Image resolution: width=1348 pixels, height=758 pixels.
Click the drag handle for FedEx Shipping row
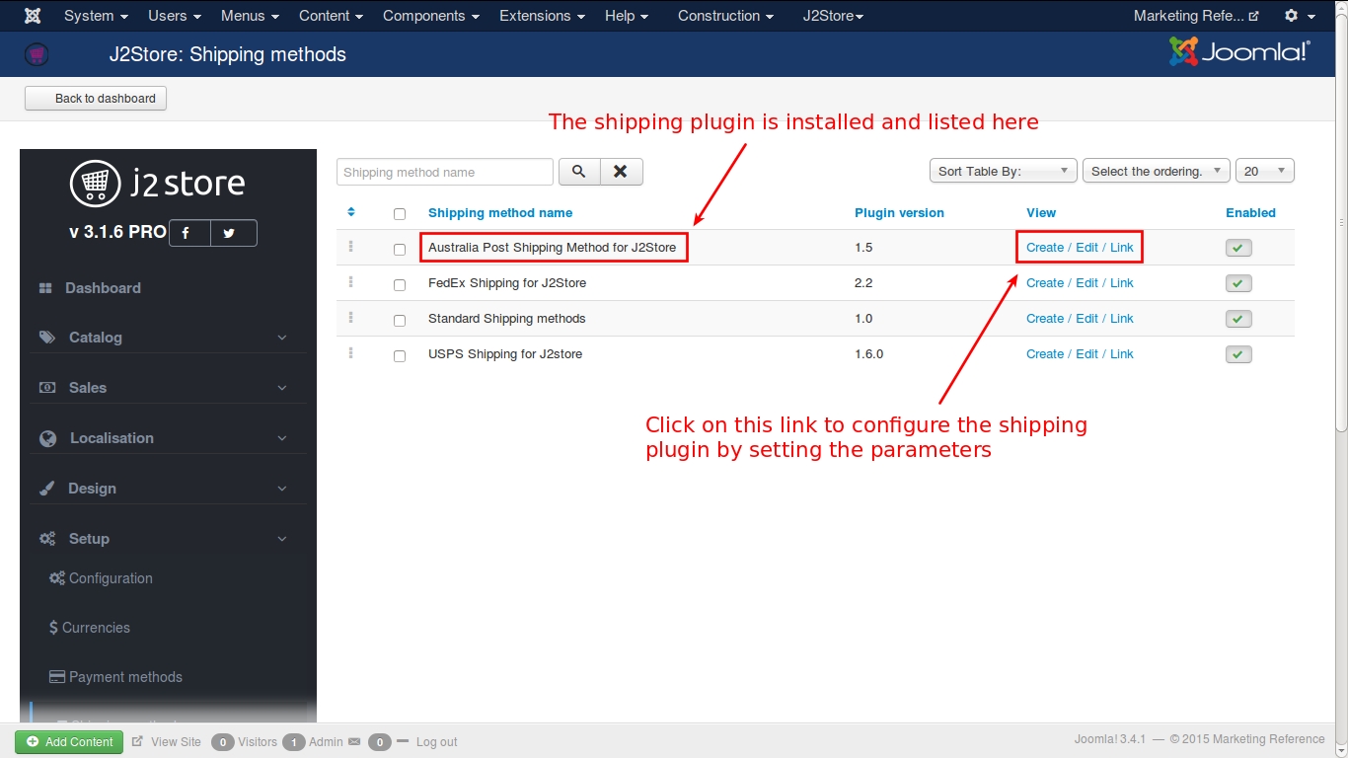pyautogui.click(x=350, y=283)
